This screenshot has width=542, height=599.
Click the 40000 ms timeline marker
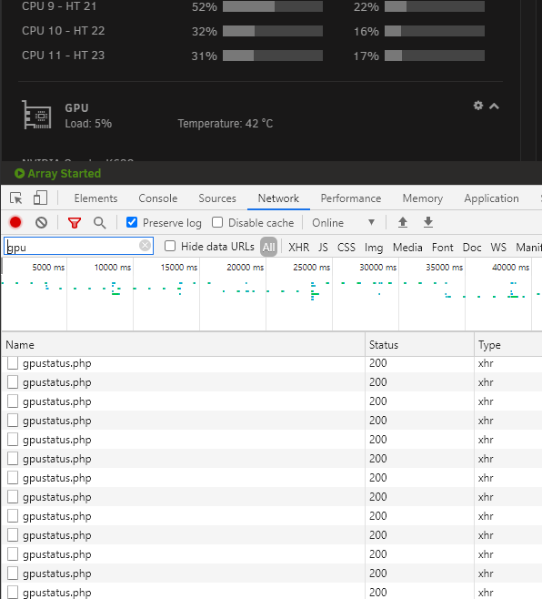(511, 268)
